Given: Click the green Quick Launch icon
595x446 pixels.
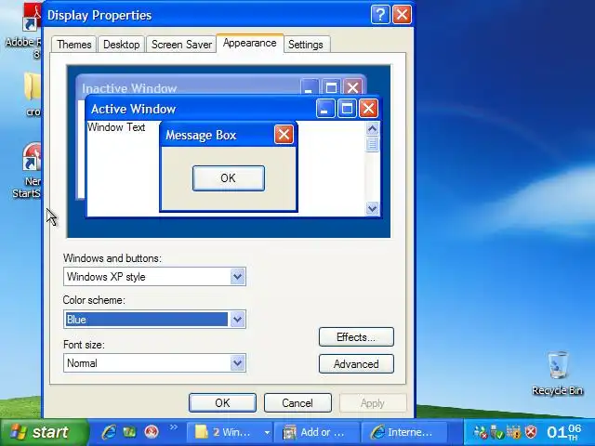Looking at the screenshot, I should (x=130, y=432).
